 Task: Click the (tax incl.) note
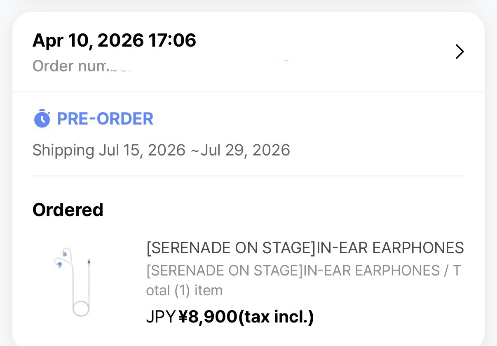tap(276, 317)
